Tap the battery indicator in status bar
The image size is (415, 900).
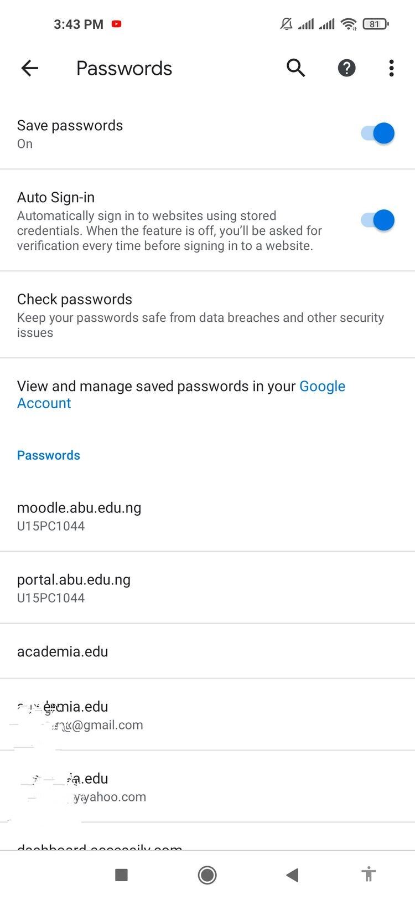(376, 24)
